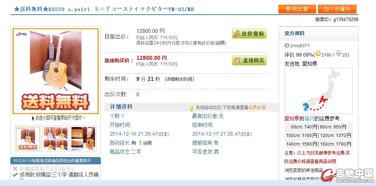Image resolution: width=376 pixels, height=186 pixels.
Task: Click the question mark icon beside 自动延长
Action: pos(140,143)
